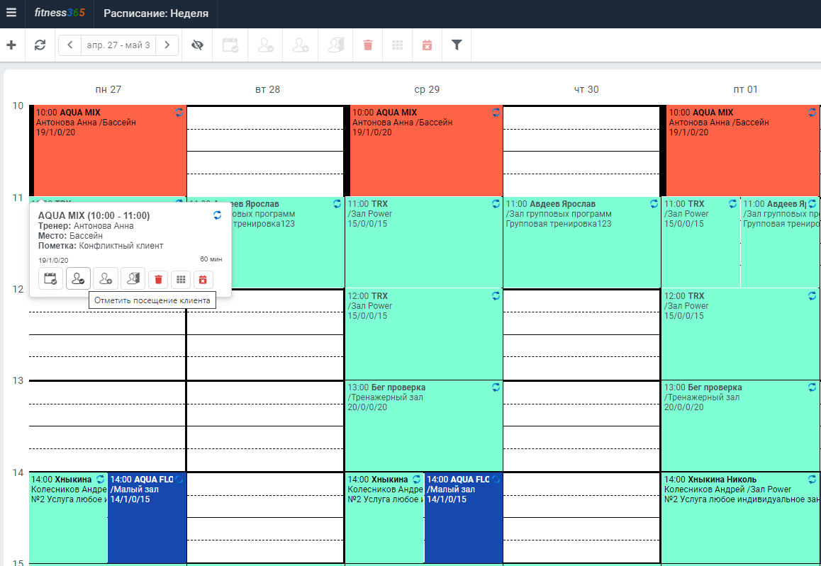This screenshot has width=821, height=566.
Task: Click the red calendar-cancel button in AQUA MIX popup
Action: click(x=203, y=280)
